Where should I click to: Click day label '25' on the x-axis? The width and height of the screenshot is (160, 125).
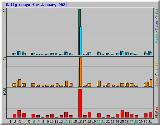[x=122, y=122]
